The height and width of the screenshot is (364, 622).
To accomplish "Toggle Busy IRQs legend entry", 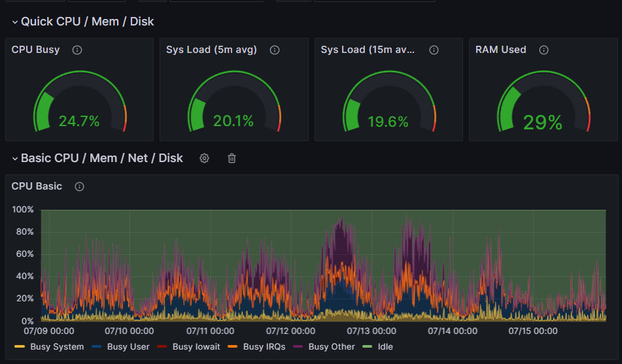I will (x=264, y=346).
